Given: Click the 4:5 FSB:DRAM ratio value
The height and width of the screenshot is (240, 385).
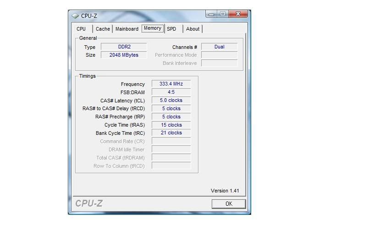Looking at the screenshot, I should tap(171, 92).
